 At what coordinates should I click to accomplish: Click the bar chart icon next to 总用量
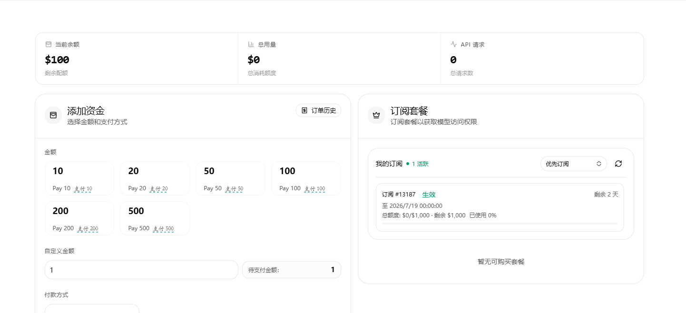click(x=251, y=44)
